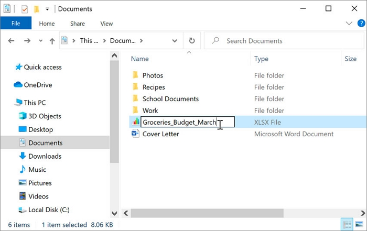Customize quick access toolbar dropdown
Viewport: 367px width, 231px height.
point(47,9)
